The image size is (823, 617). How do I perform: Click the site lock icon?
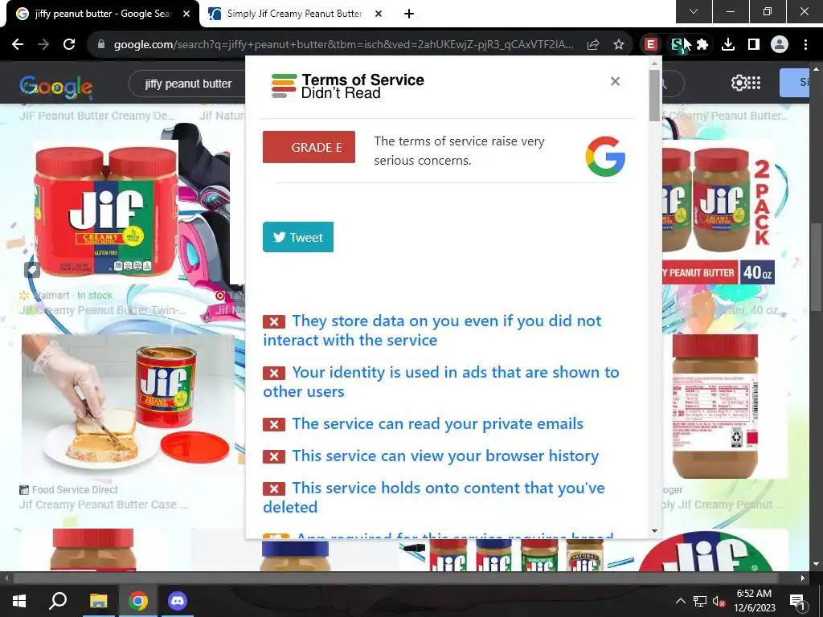[x=101, y=45]
